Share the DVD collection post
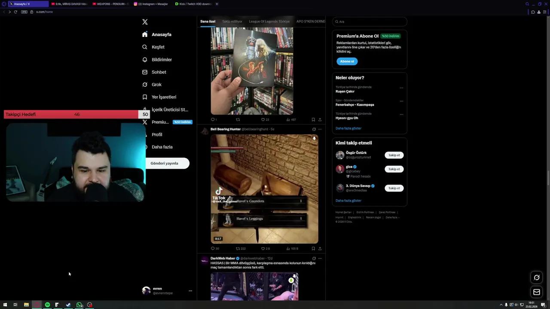Image resolution: width=550 pixels, height=309 pixels. pos(320,120)
